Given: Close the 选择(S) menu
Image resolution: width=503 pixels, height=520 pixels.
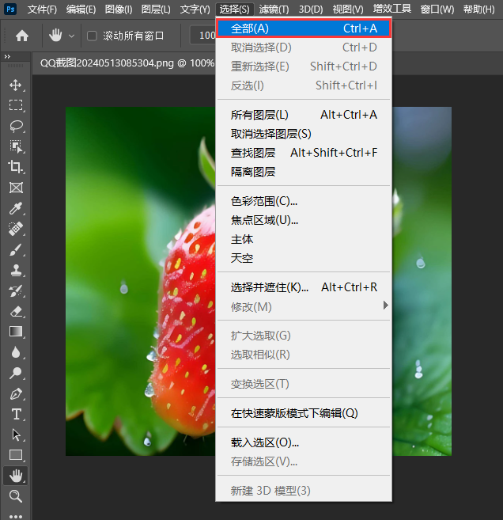Looking at the screenshot, I should tap(234, 9).
